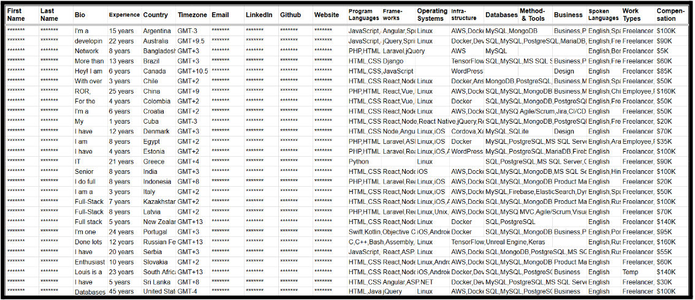The width and height of the screenshot is (695, 300).
Task: Click the Swift,Kotlin languages cell
Action: [x=364, y=232]
